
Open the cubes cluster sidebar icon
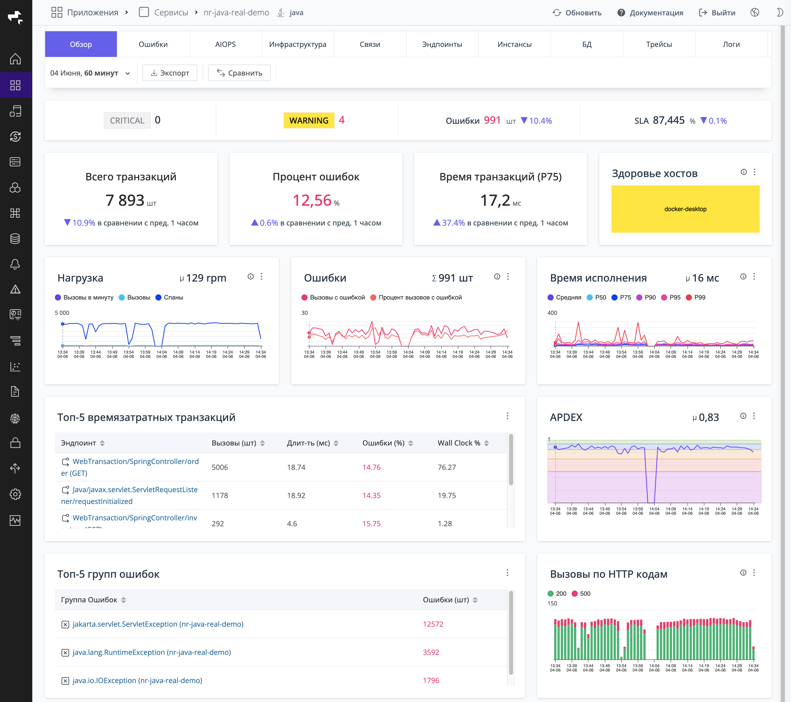pos(15,188)
